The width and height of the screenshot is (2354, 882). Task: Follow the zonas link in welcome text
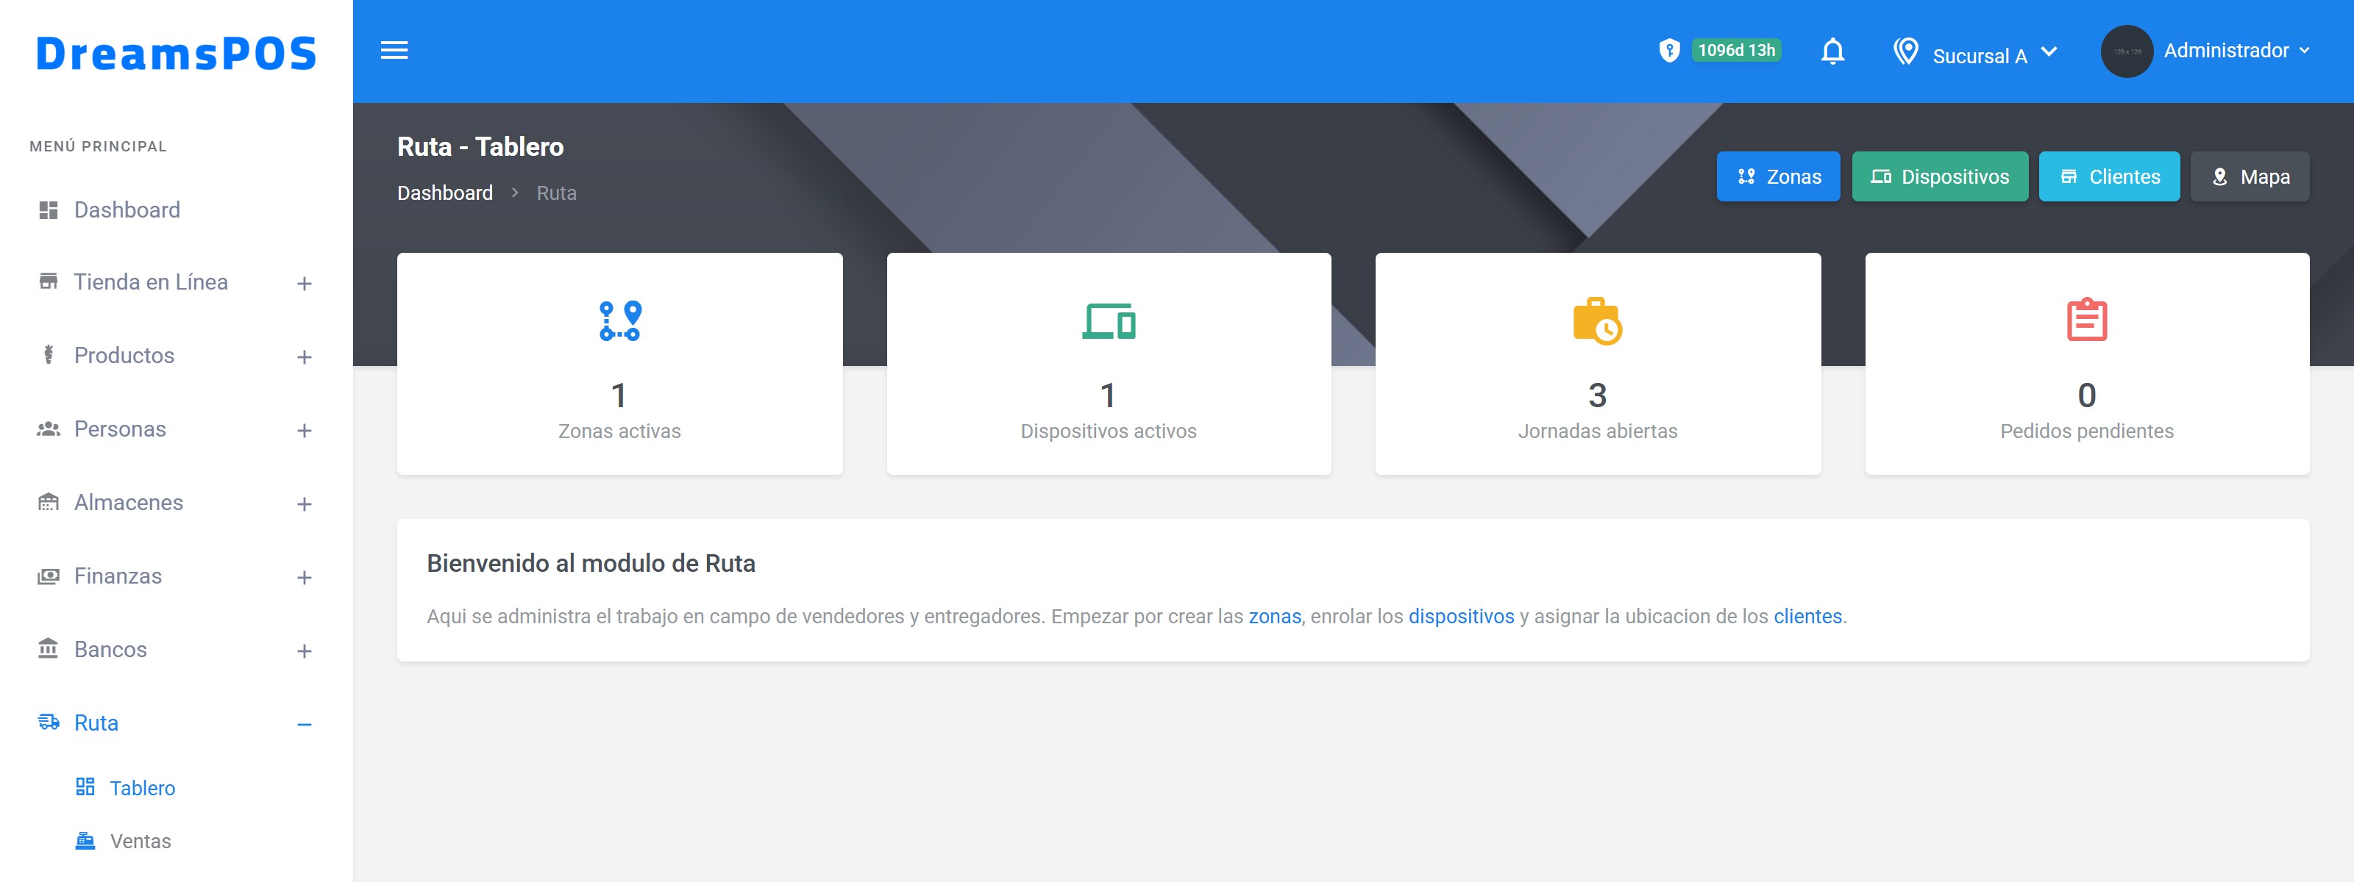[1274, 617]
